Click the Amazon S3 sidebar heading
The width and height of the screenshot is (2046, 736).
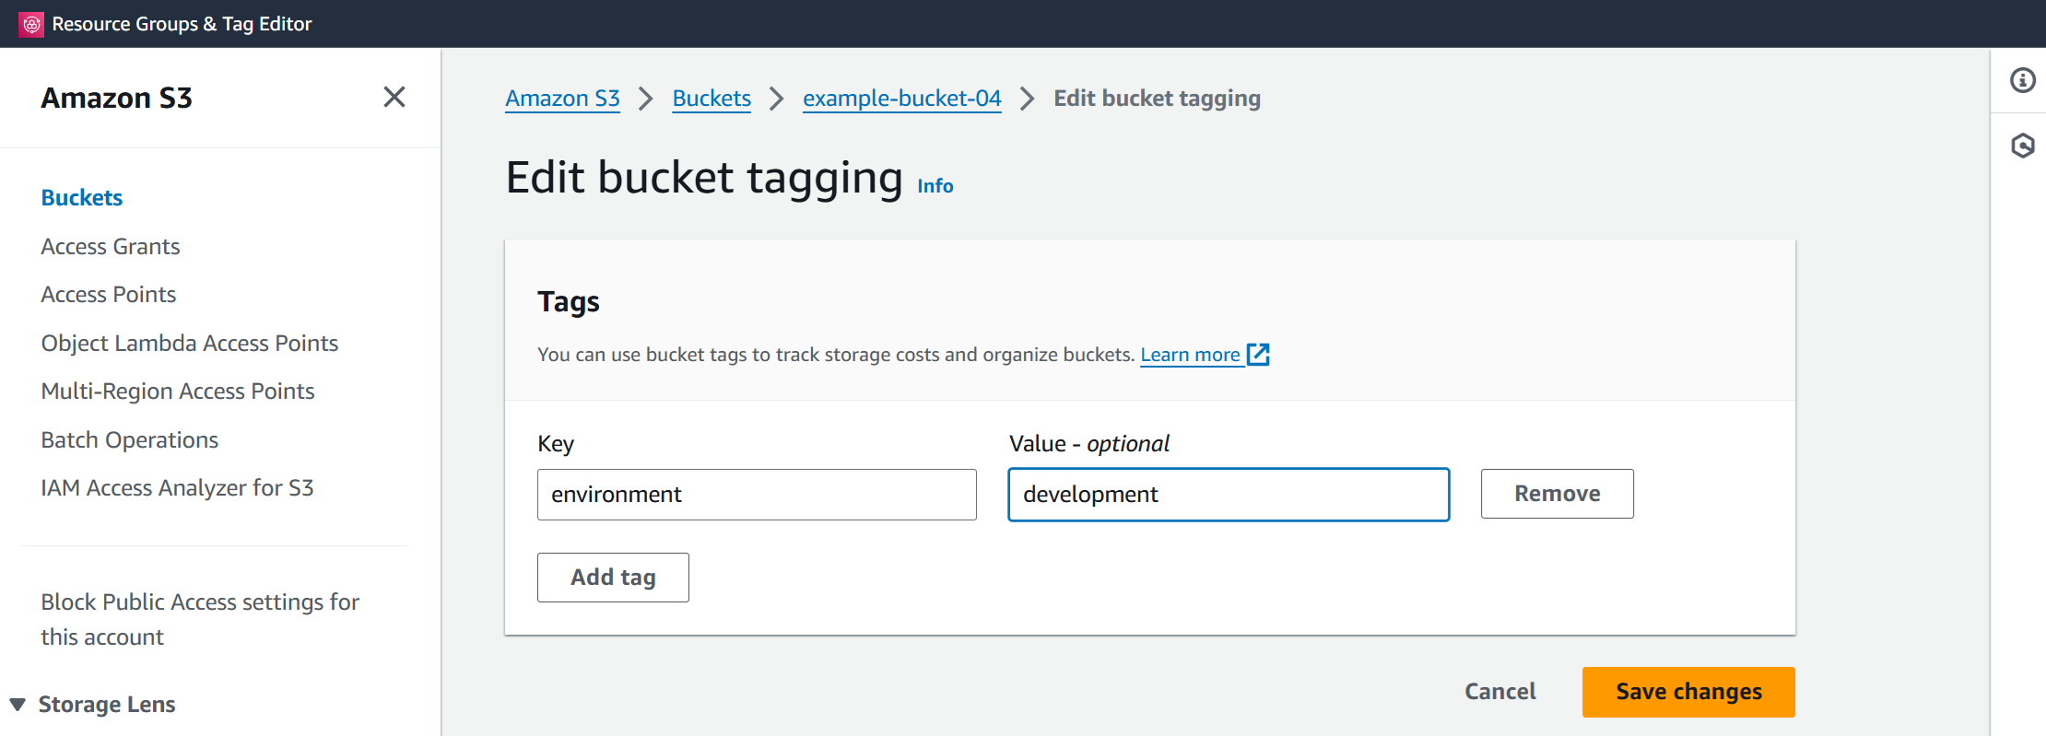pyautogui.click(x=117, y=98)
